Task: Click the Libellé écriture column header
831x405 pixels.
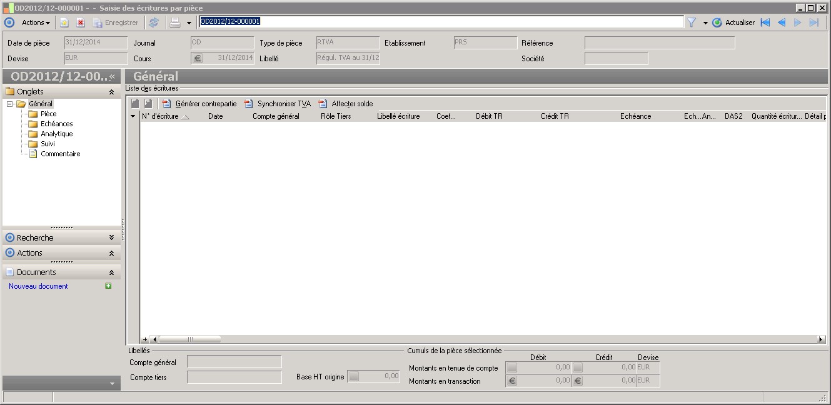Action: click(x=398, y=116)
